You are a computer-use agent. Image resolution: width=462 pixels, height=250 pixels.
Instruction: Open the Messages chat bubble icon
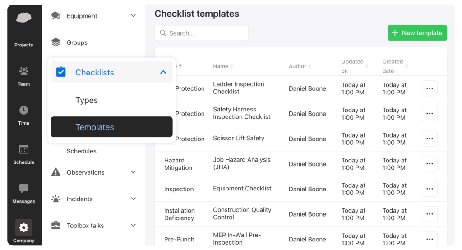pyautogui.click(x=24, y=189)
